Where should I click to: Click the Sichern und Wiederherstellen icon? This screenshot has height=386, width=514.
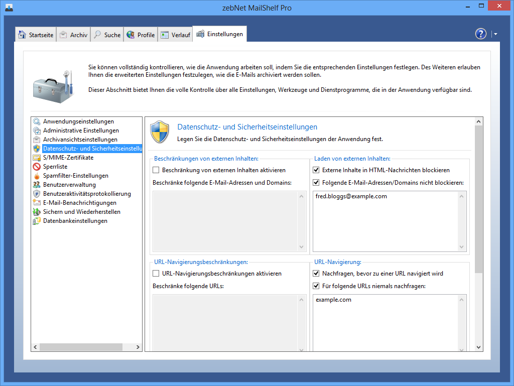pyautogui.click(x=37, y=212)
